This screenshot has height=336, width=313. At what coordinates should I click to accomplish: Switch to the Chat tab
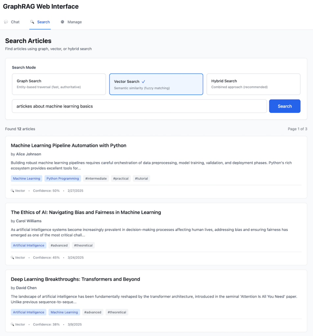click(15, 22)
